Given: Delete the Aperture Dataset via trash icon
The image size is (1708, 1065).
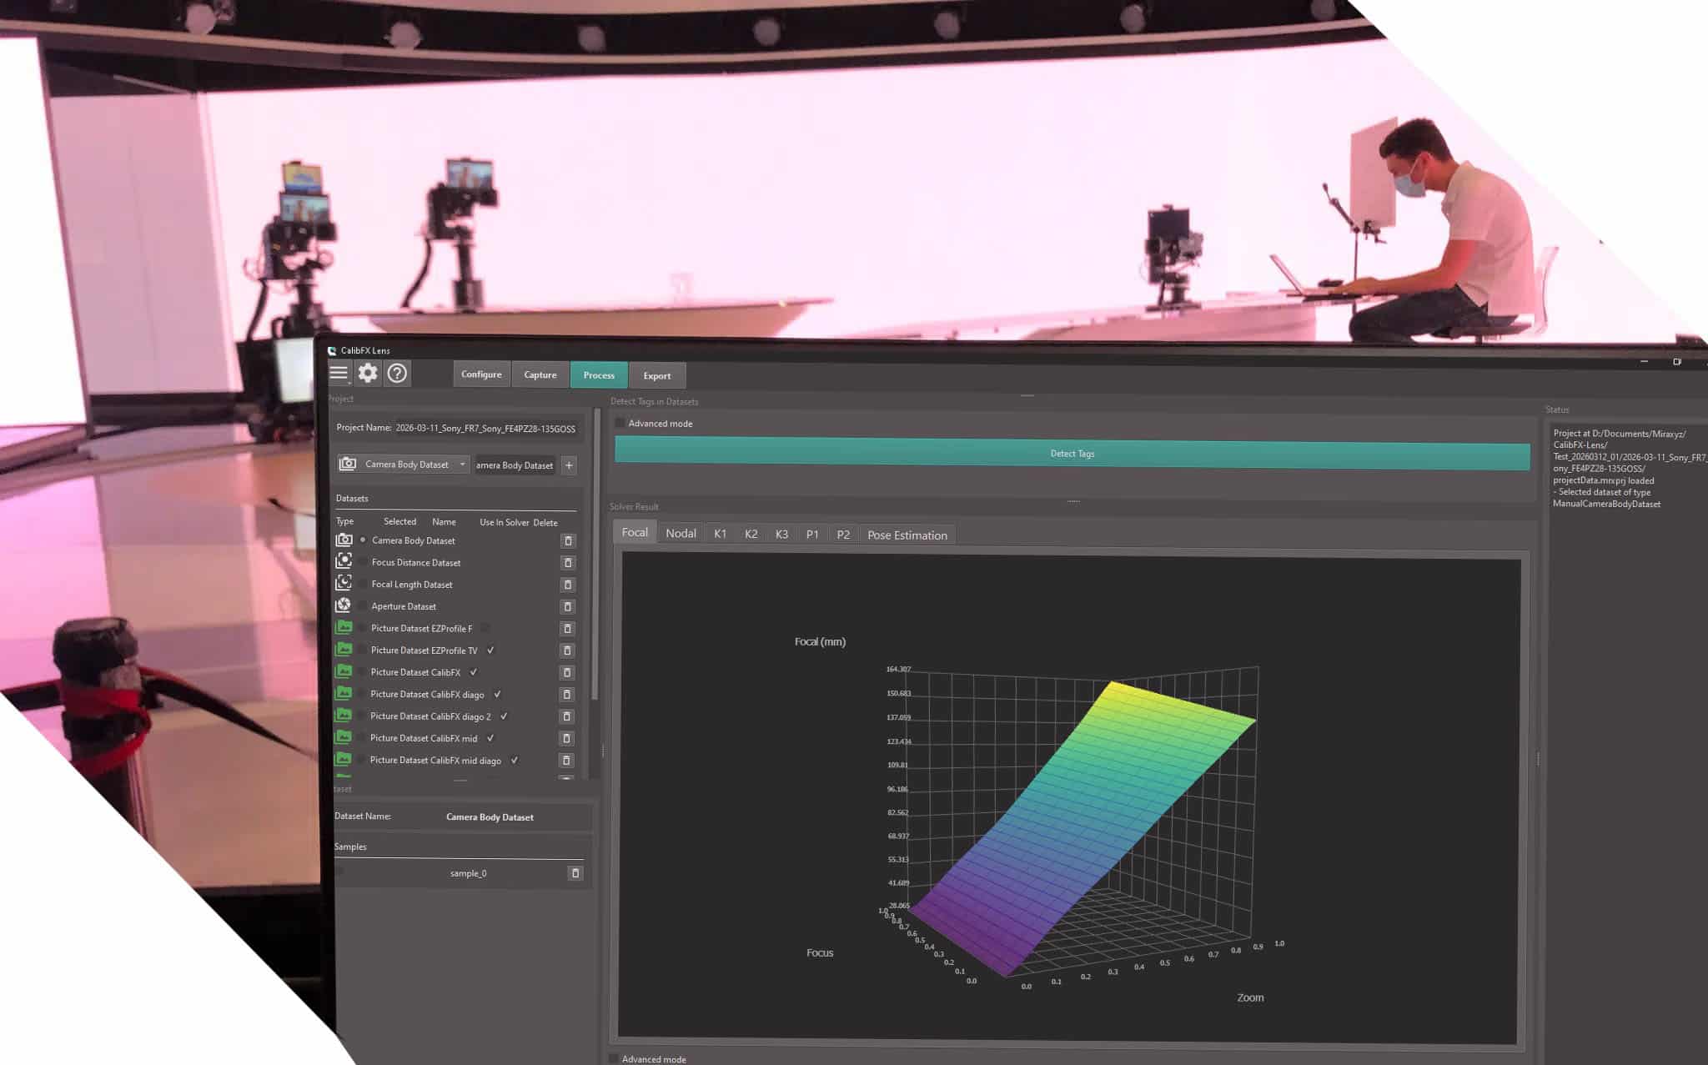Looking at the screenshot, I should pos(568,607).
